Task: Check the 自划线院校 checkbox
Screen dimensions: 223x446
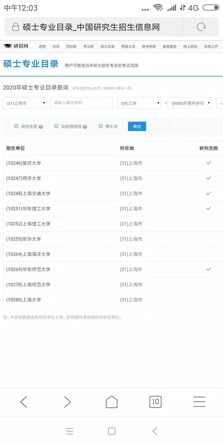Action: click(x=56, y=126)
